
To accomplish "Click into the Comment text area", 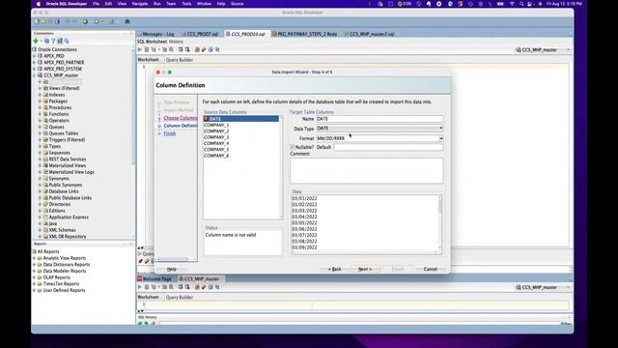I will [x=367, y=170].
